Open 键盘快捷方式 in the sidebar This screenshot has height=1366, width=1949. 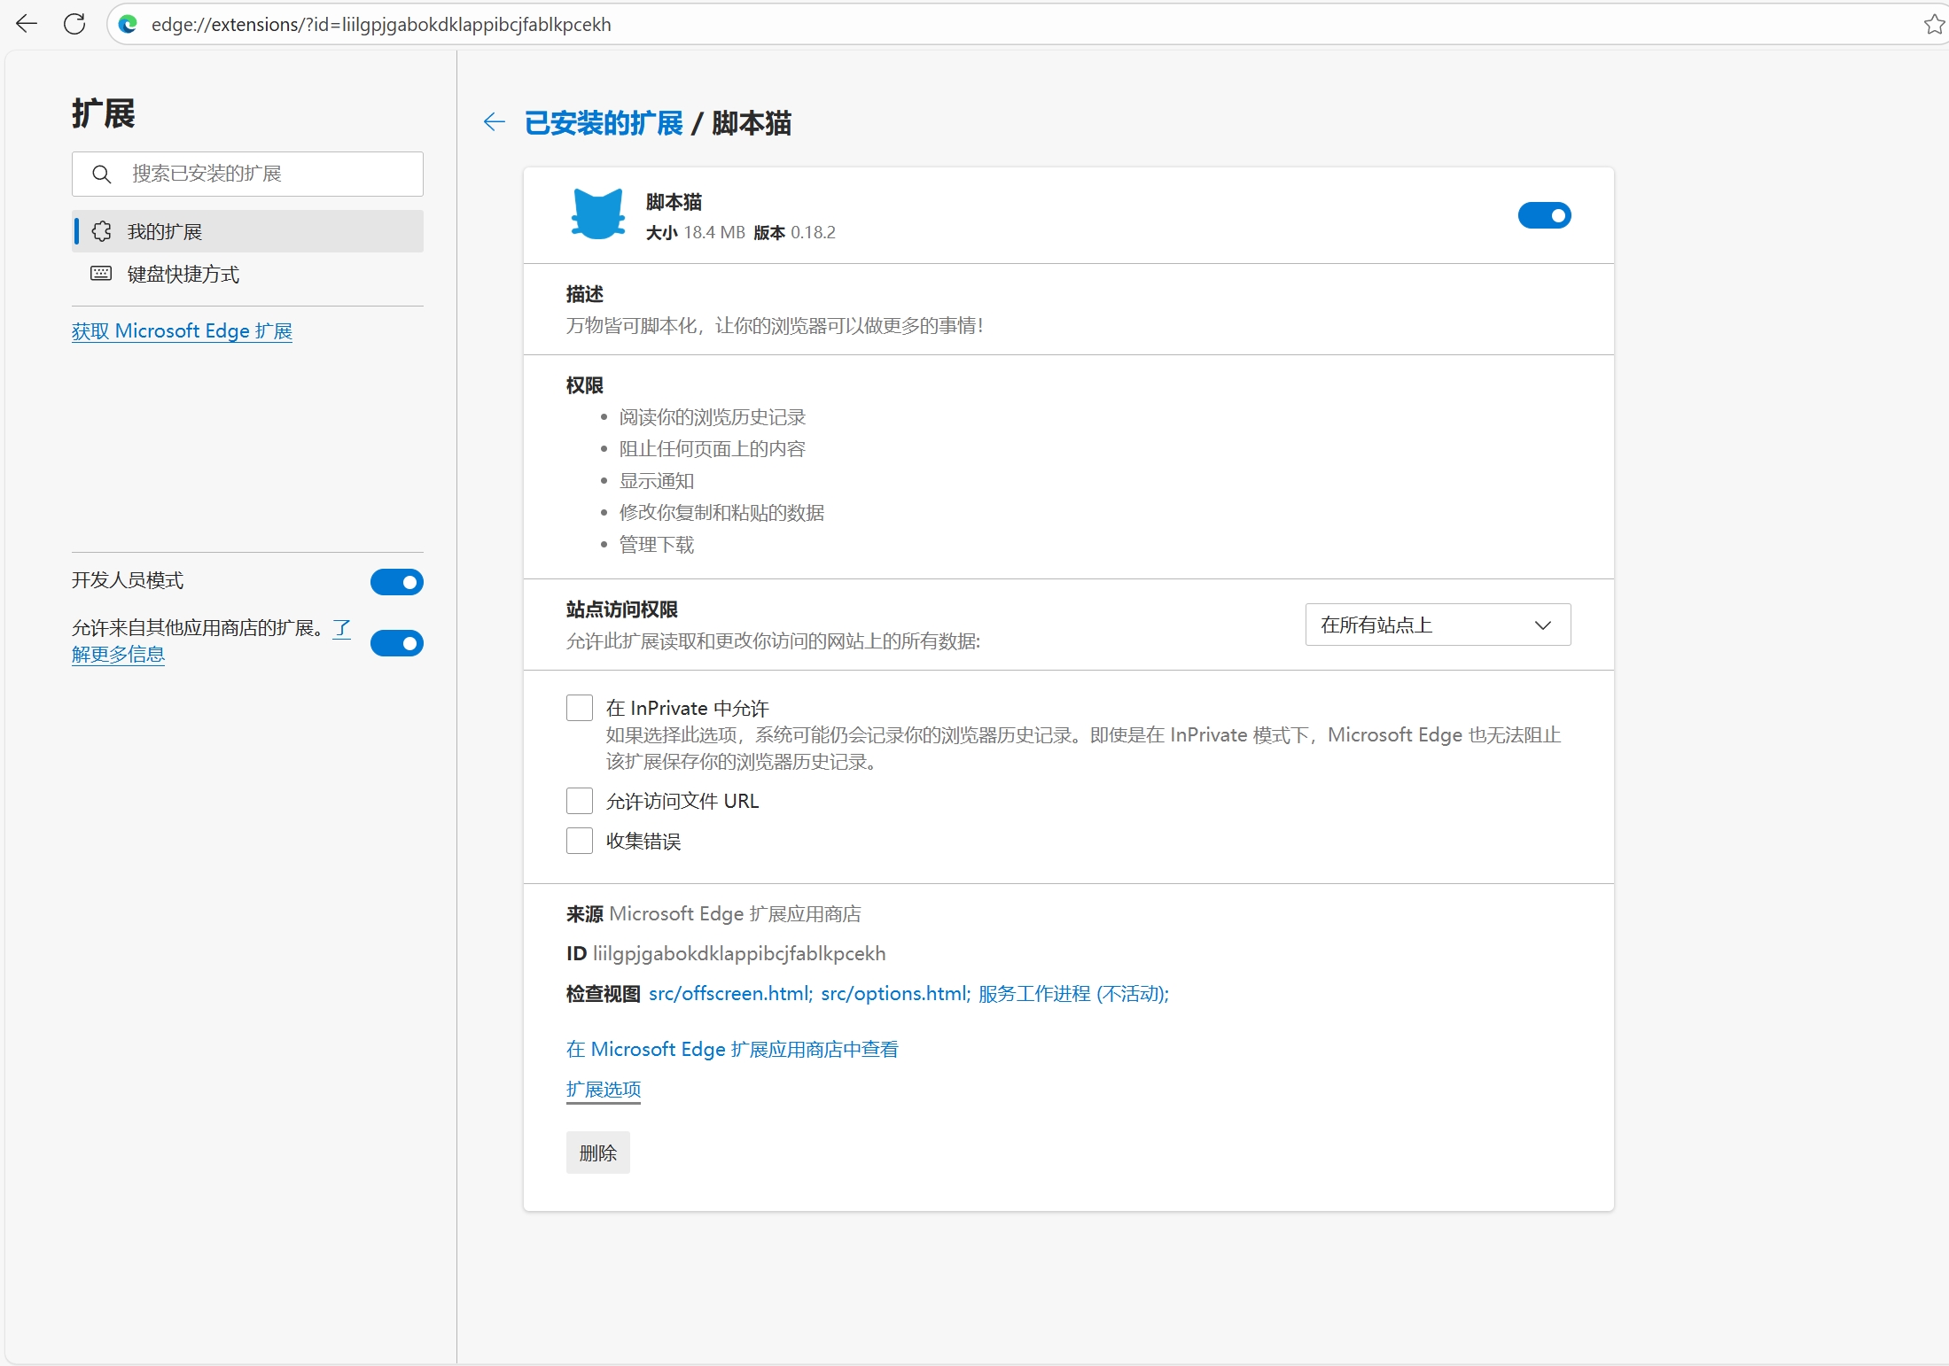(247, 274)
